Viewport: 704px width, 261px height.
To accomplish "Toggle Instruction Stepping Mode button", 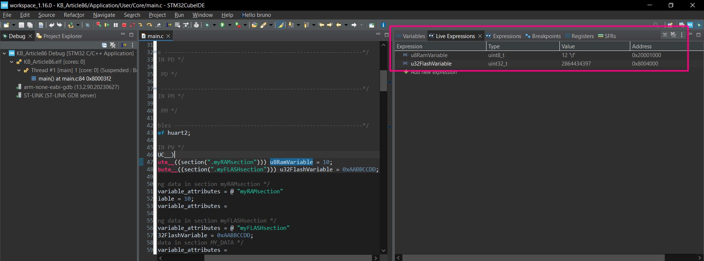I will tap(168, 25).
